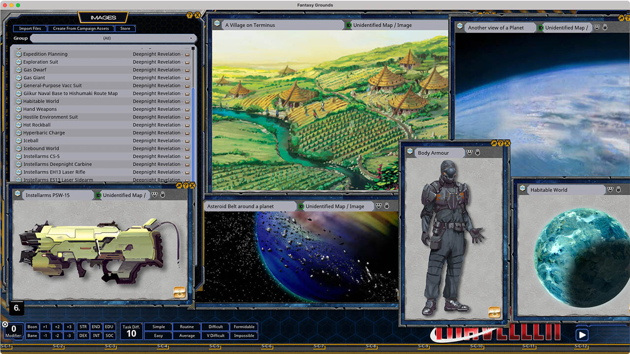Click the module book icon next to Gas Giant entry
Screen dimensions: 630x354
tap(188, 77)
